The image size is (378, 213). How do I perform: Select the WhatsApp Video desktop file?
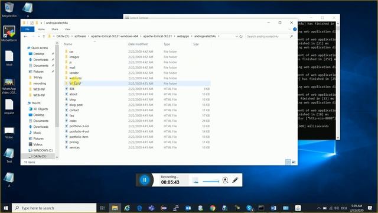[9, 86]
